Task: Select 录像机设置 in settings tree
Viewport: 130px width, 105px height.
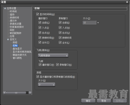Action: [15, 24]
